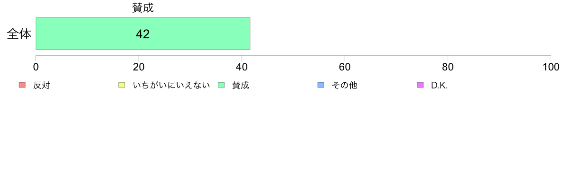Viewport: 564px width, 174px height.
Task: Click the green 賛成 bar segment
Action: click(143, 33)
